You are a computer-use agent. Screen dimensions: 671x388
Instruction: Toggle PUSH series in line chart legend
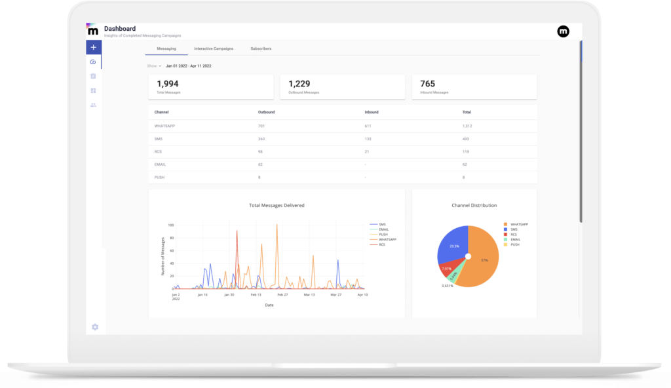pyautogui.click(x=379, y=235)
